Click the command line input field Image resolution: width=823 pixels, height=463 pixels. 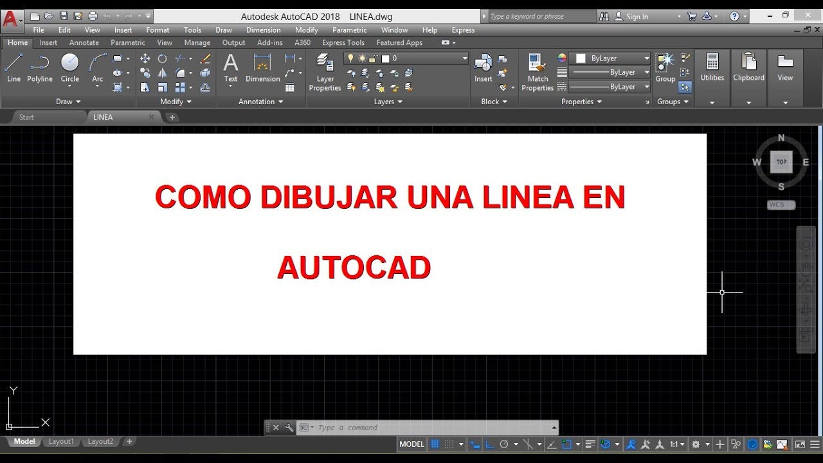point(433,428)
